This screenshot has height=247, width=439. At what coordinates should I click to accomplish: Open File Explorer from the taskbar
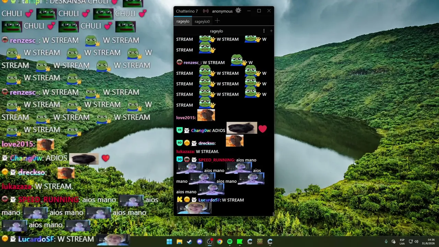(x=179, y=242)
